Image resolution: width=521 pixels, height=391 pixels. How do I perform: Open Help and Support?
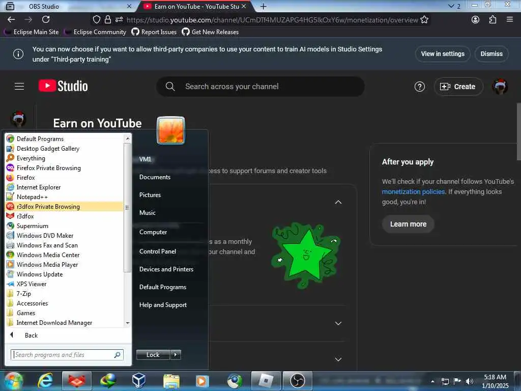coord(163,305)
